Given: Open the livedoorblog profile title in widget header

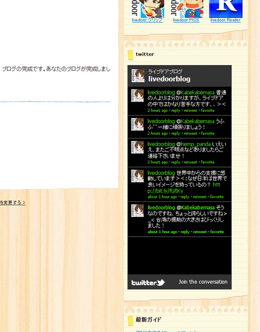Looking at the screenshot, I should (169, 79).
